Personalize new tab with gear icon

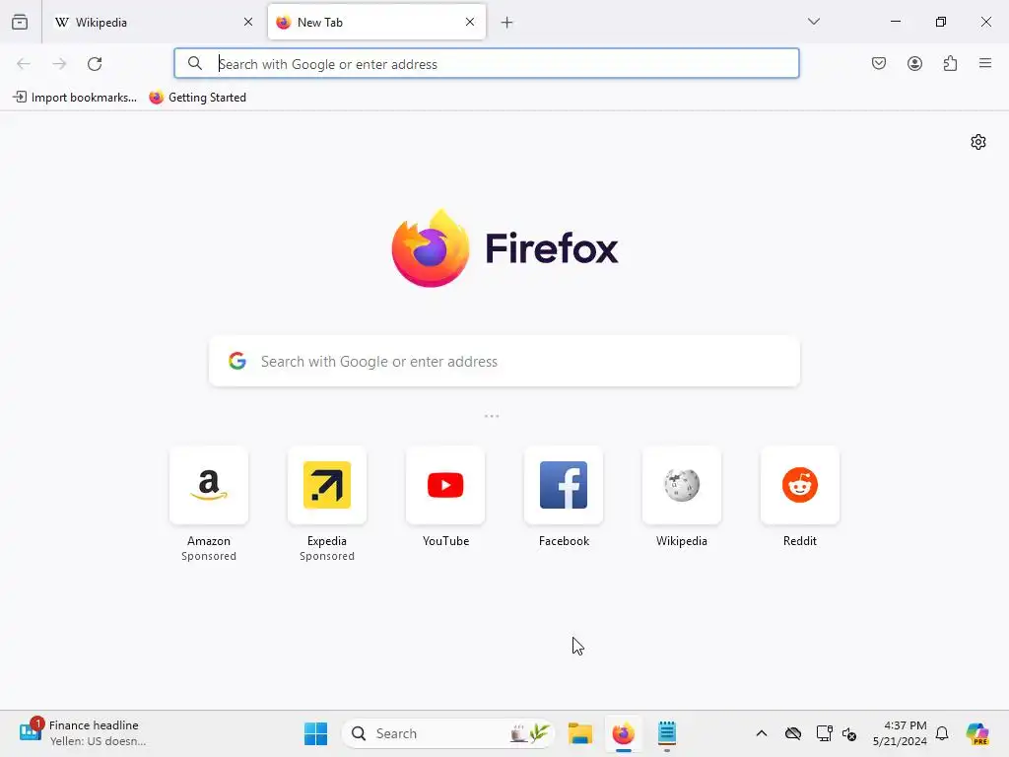(x=978, y=142)
